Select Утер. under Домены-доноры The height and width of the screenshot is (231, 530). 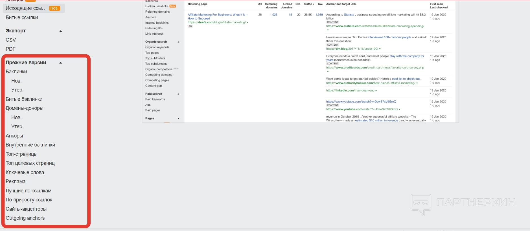point(17,126)
